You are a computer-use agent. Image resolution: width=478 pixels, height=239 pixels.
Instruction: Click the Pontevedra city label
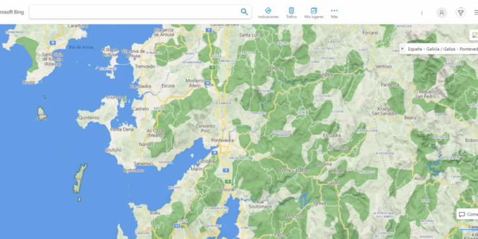point(222,141)
